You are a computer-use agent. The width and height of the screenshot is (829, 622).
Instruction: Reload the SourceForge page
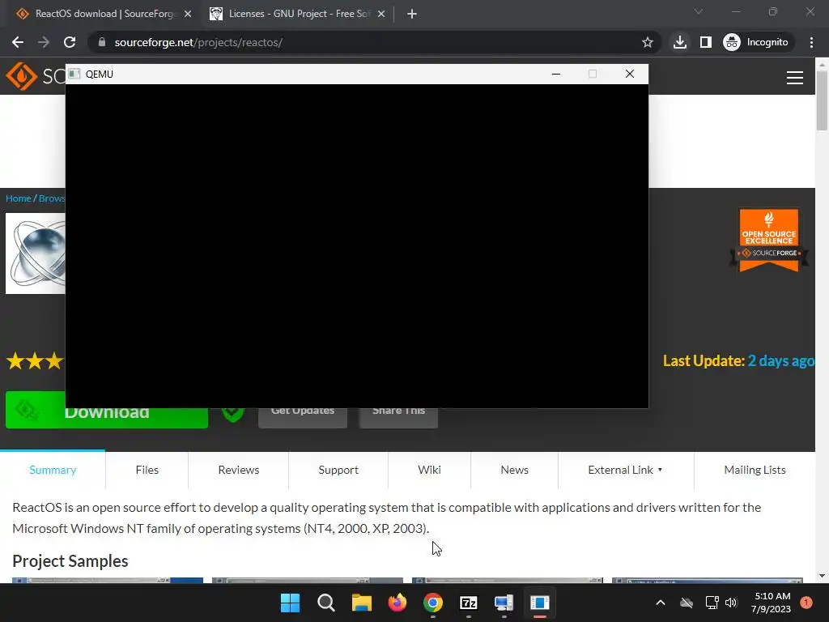(x=70, y=42)
